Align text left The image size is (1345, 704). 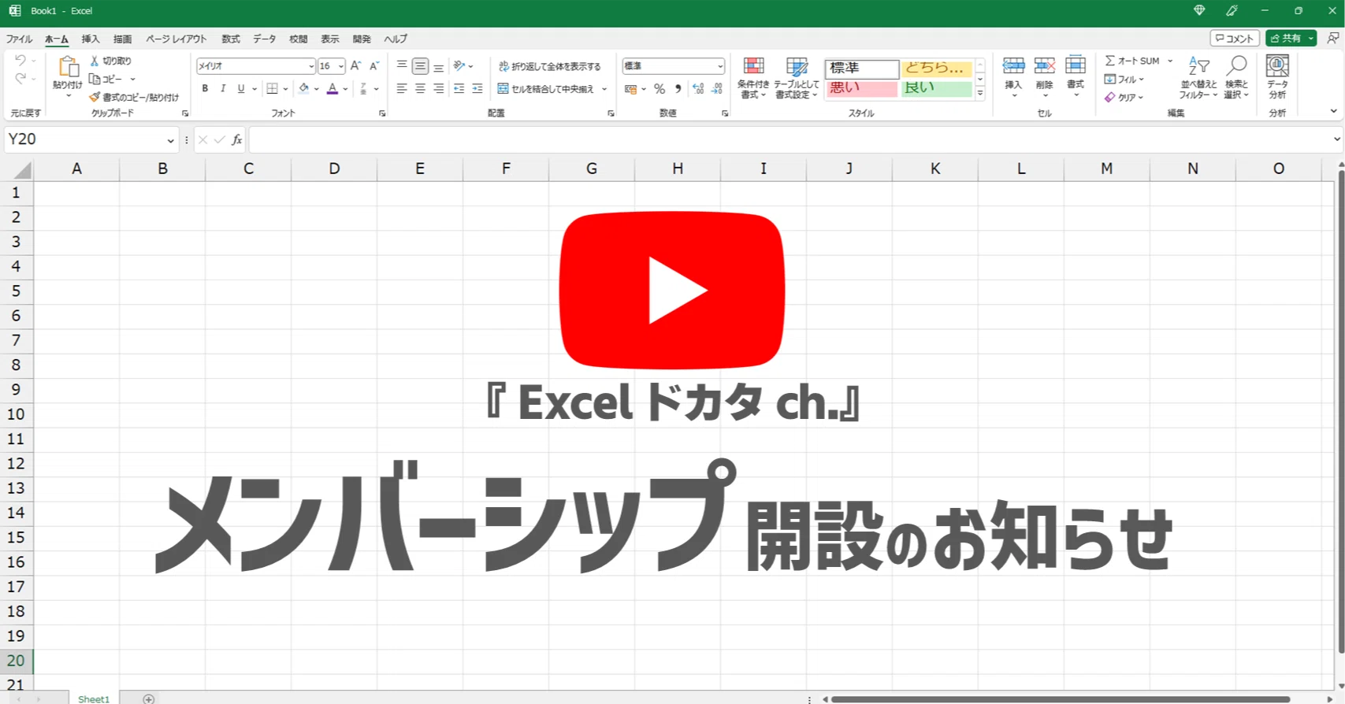(402, 89)
